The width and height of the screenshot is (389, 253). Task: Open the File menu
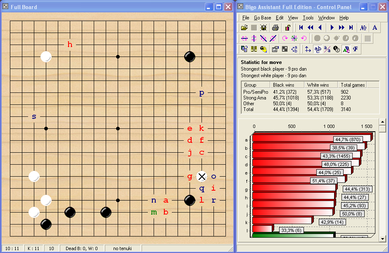pos(246,18)
